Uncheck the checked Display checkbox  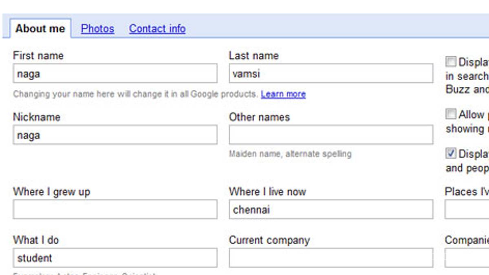click(x=451, y=154)
